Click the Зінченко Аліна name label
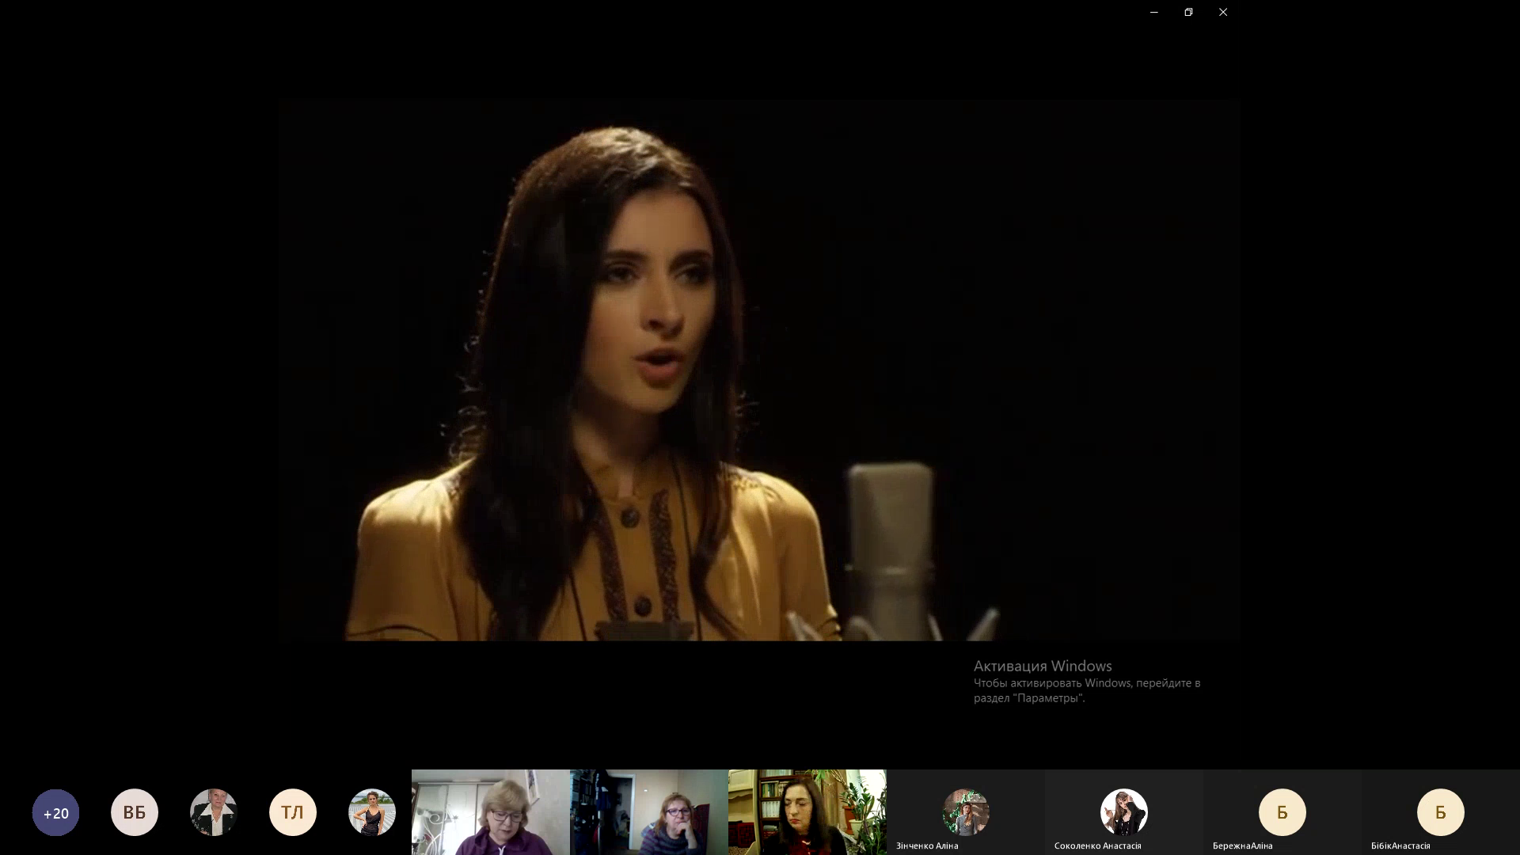The height and width of the screenshot is (855, 1520). click(927, 845)
